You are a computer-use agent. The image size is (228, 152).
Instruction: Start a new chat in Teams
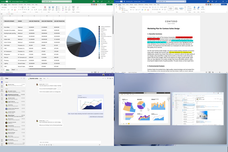coord(24,78)
